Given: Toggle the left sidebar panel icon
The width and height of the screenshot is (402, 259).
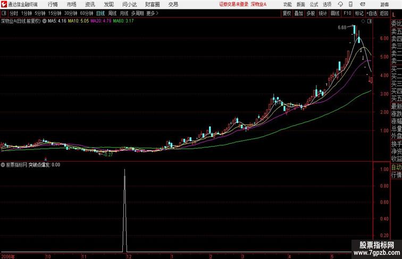Looking at the screenshot, I should point(4,13).
